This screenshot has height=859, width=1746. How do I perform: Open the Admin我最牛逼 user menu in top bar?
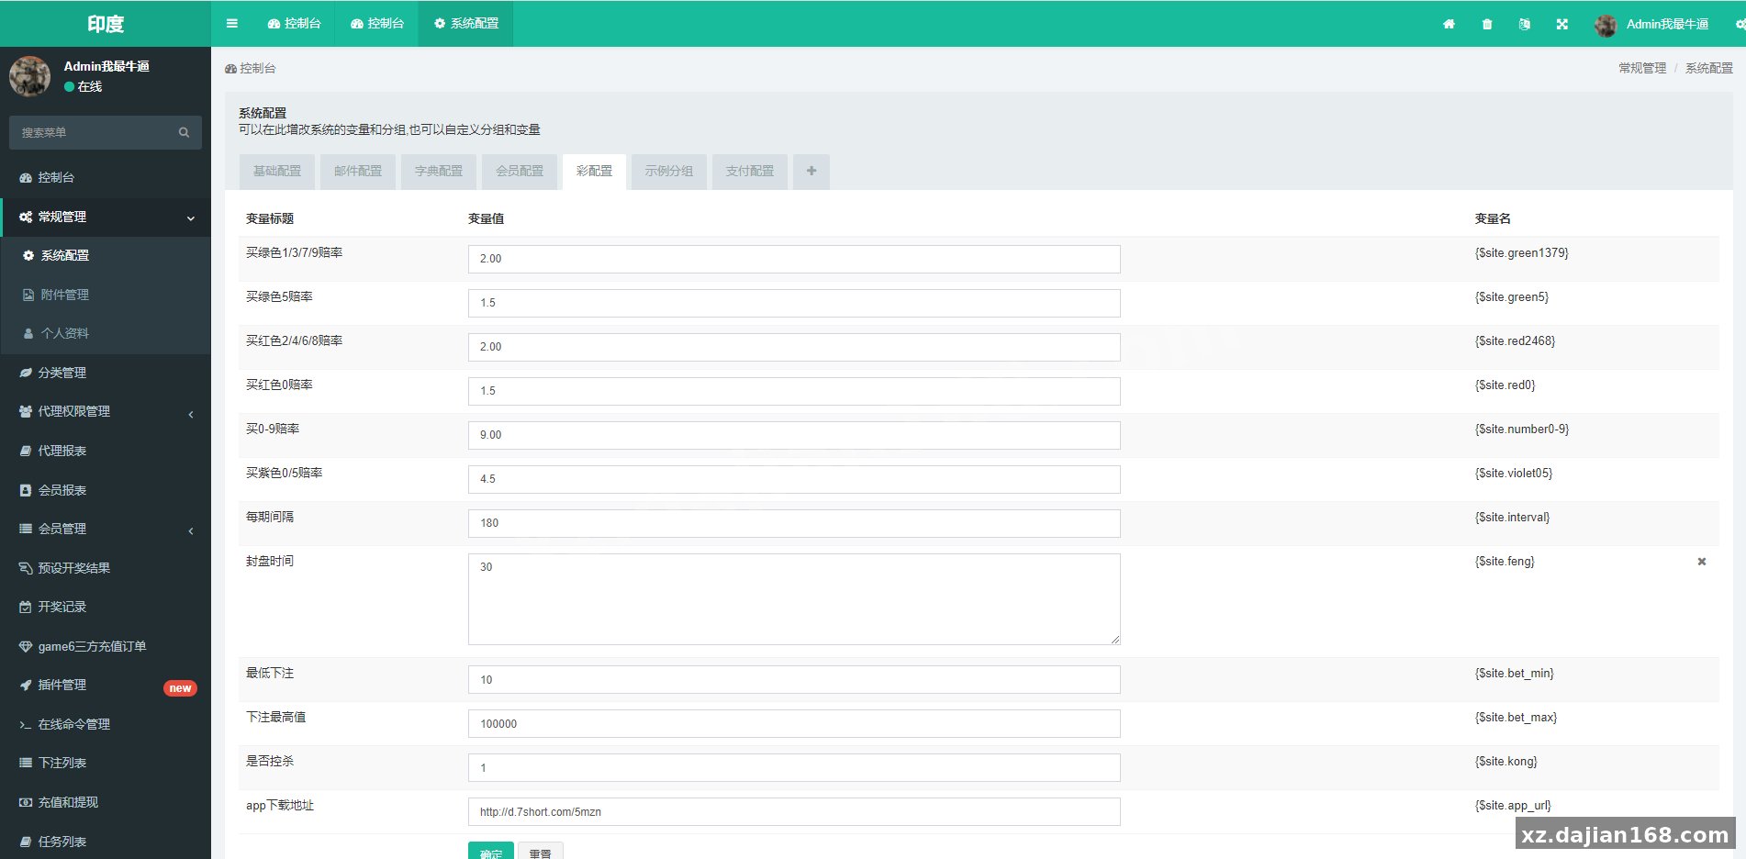pos(1652,24)
